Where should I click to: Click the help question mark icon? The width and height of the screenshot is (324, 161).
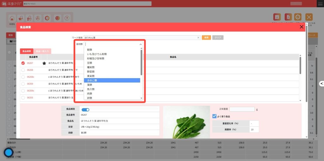(67, 18)
